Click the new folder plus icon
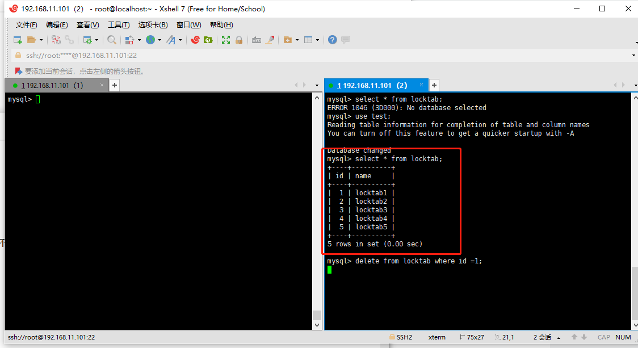The image size is (638, 348). click(x=288, y=40)
